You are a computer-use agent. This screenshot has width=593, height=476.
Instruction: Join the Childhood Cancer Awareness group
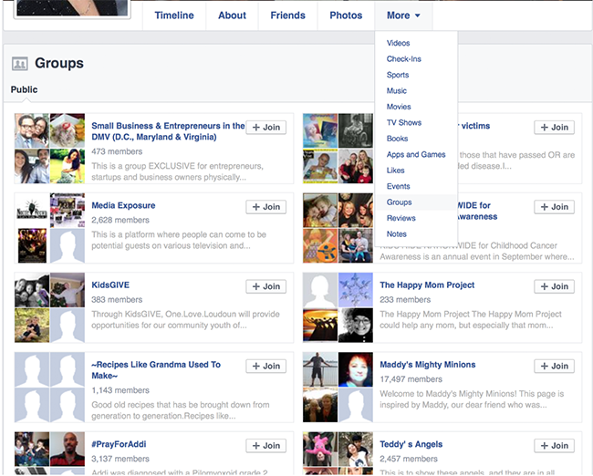[x=555, y=207]
